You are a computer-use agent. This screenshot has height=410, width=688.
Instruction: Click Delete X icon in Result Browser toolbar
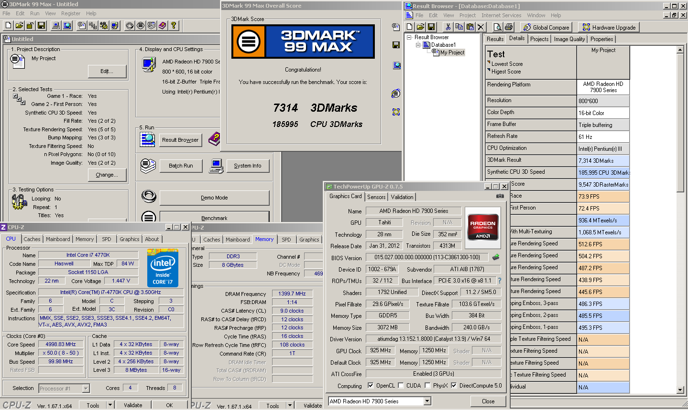(x=481, y=27)
